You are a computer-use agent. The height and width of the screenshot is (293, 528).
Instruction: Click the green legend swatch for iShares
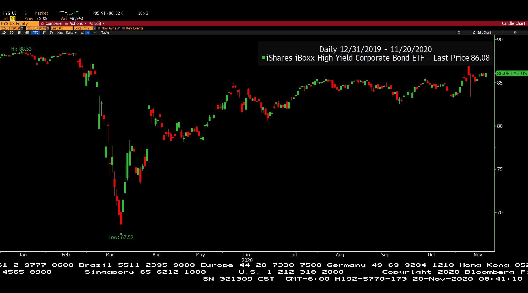(x=263, y=58)
